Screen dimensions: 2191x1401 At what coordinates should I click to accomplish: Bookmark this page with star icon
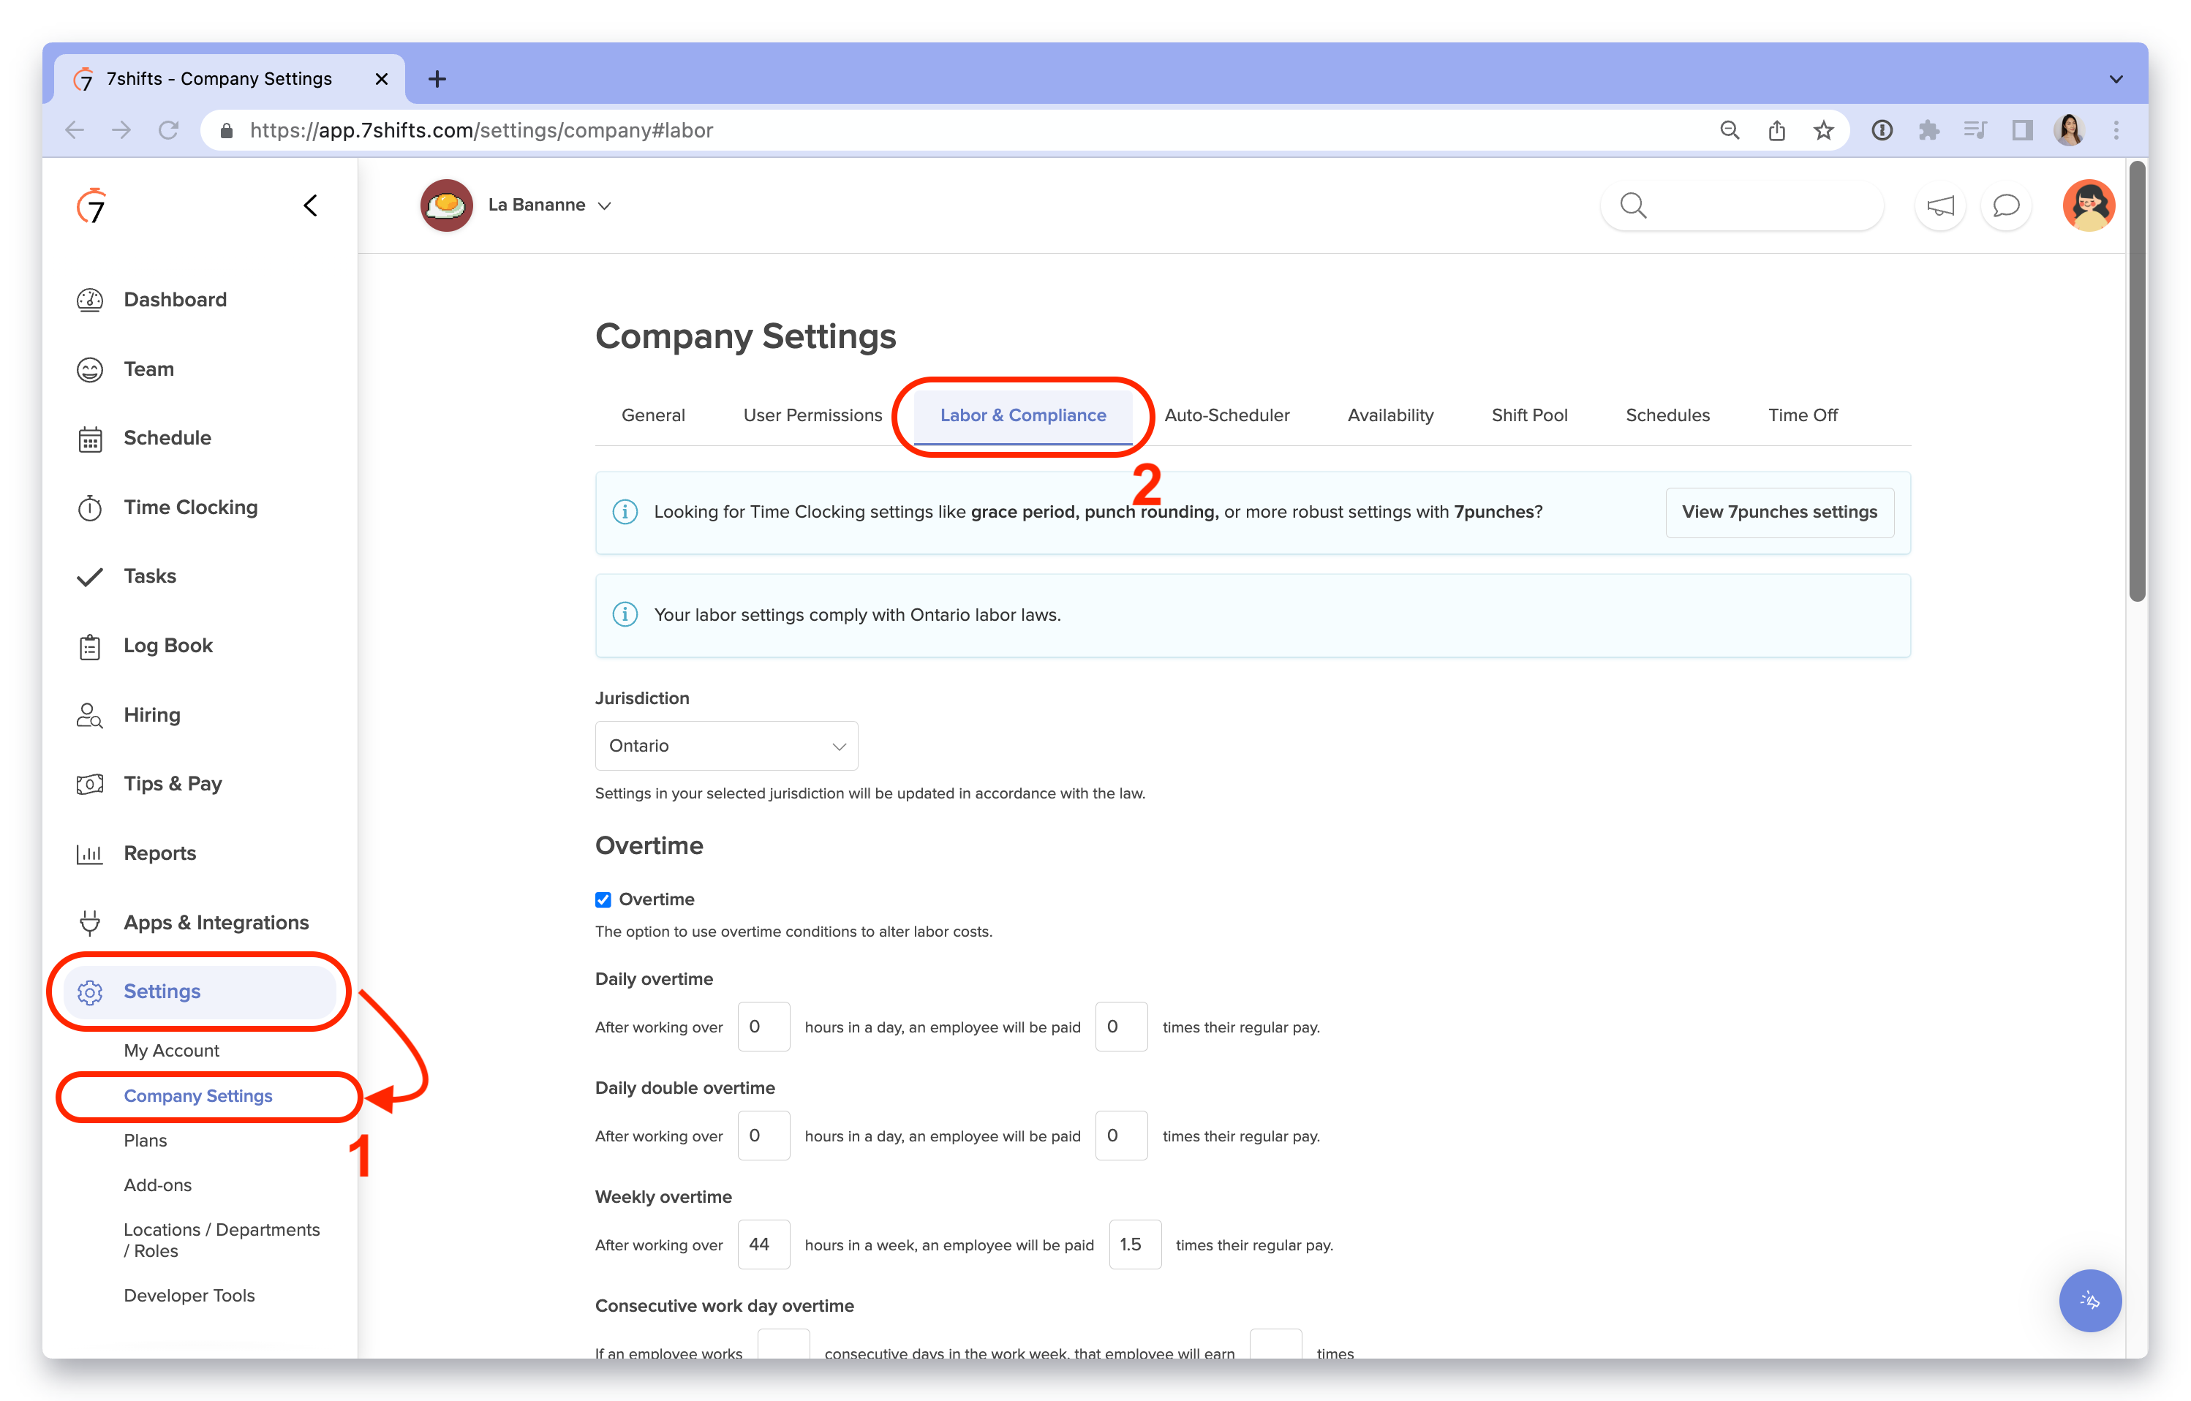point(1822,130)
